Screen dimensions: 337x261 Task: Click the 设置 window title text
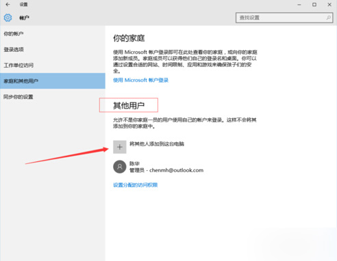23,4
